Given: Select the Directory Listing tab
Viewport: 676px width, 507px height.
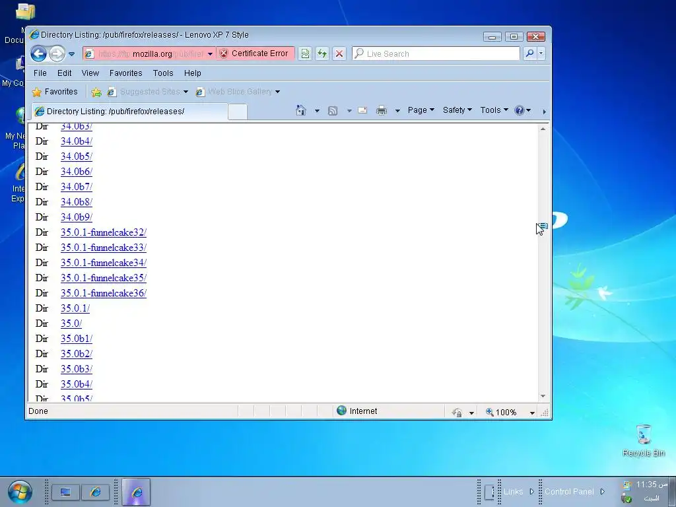Looking at the screenshot, I should coord(129,111).
